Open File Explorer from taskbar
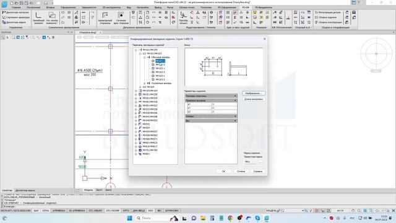396x223 pixels. tap(203, 218)
